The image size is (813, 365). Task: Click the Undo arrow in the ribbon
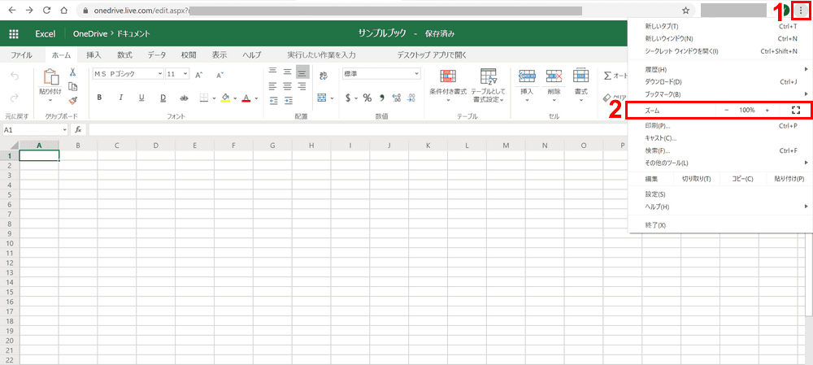pos(15,76)
